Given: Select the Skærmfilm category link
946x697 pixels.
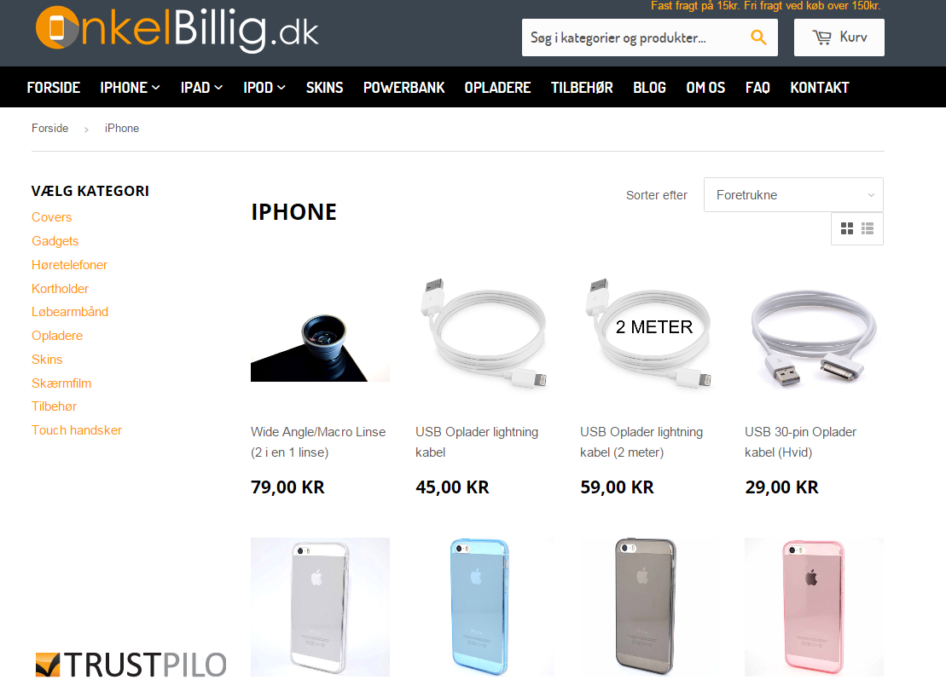Looking at the screenshot, I should click(61, 383).
